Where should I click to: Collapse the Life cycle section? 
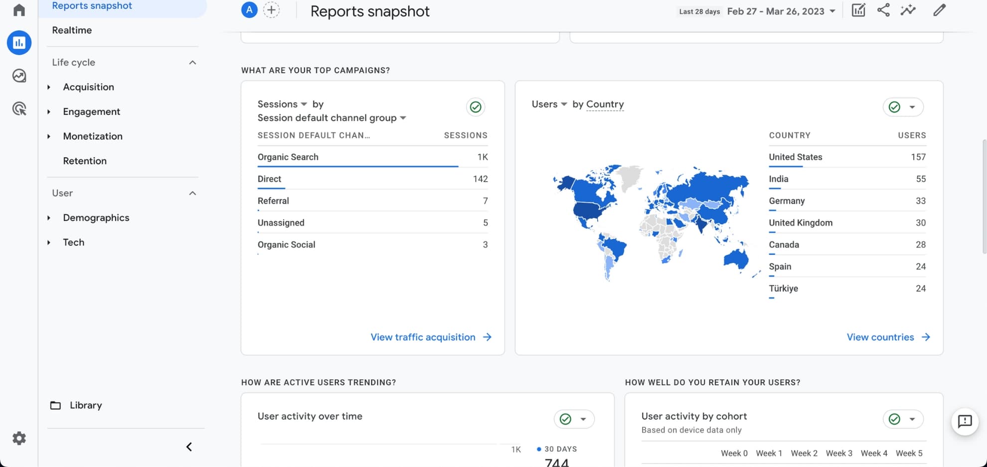pyautogui.click(x=192, y=62)
